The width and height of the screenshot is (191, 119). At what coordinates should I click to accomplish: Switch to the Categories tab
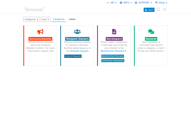pyautogui.click(x=59, y=19)
